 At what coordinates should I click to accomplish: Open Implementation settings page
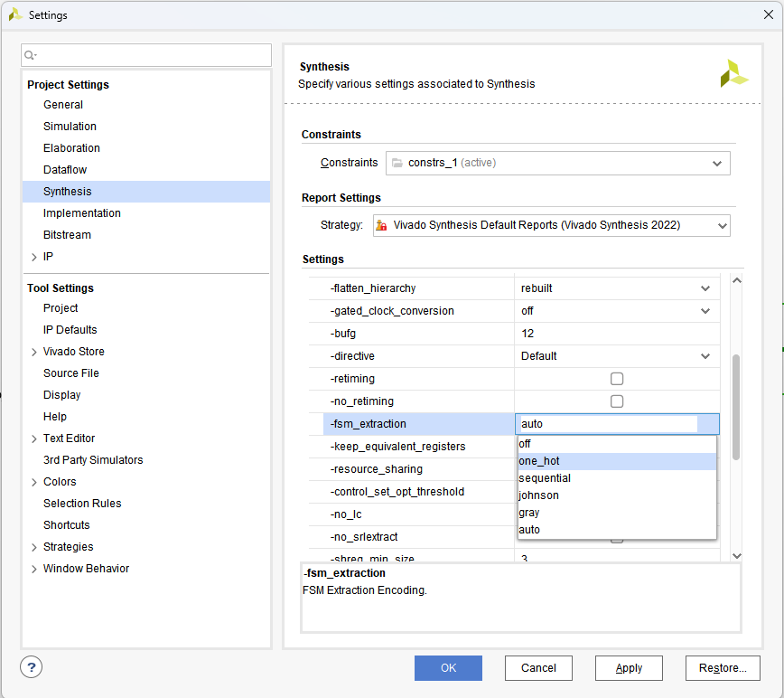pyautogui.click(x=82, y=213)
